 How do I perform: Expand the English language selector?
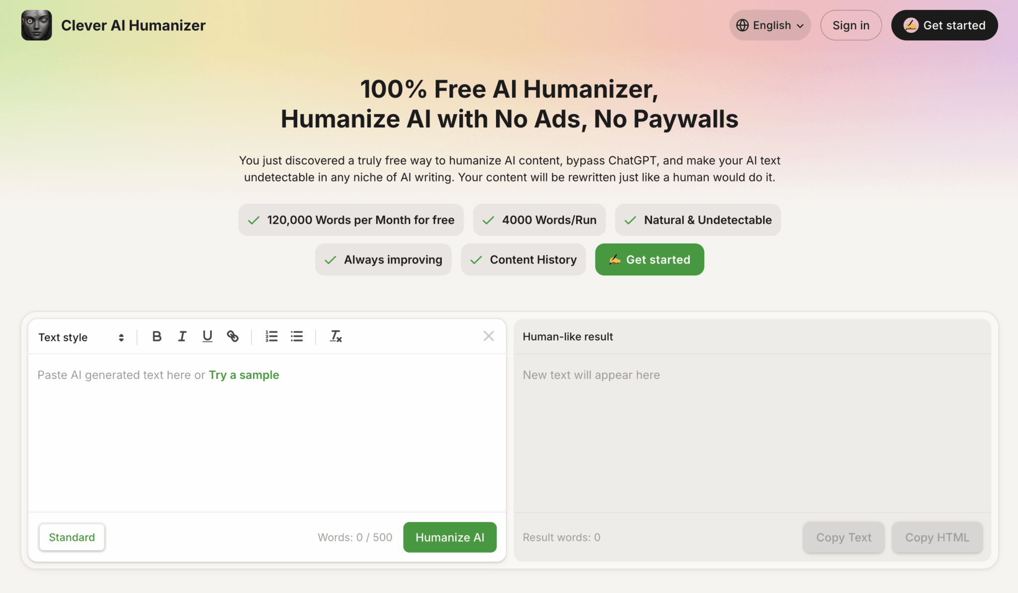[x=769, y=25]
